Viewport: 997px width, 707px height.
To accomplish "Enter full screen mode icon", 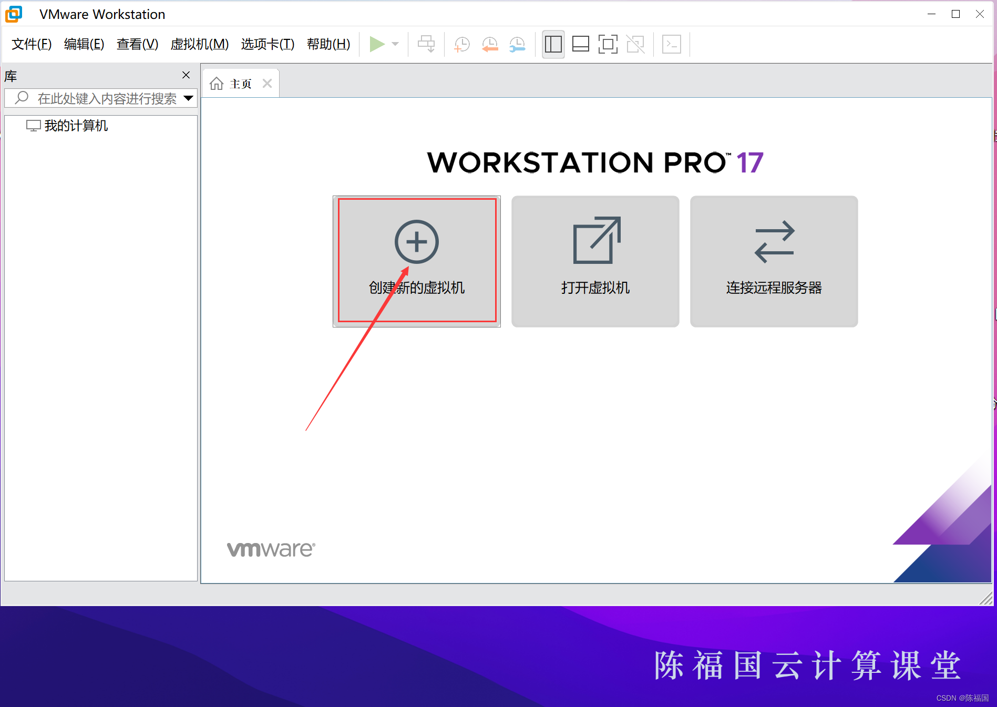I will (x=608, y=44).
